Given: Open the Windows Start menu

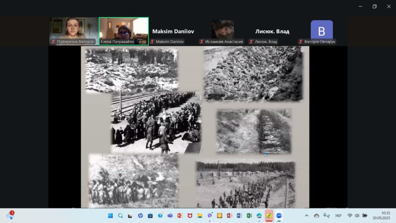Looking at the screenshot, I should click(110, 216).
